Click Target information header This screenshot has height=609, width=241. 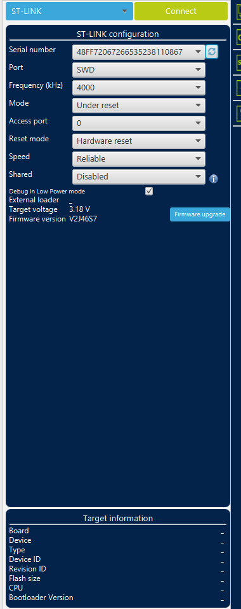[117, 519]
